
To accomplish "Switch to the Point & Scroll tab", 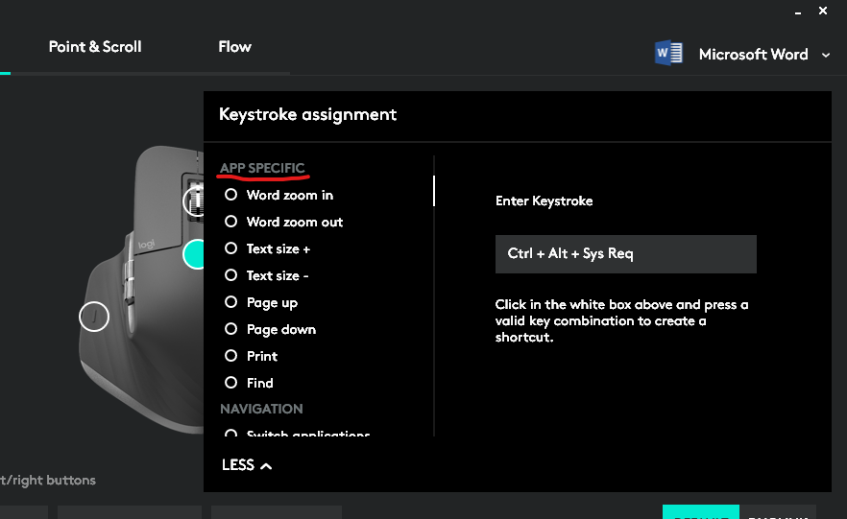I will 95,46.
